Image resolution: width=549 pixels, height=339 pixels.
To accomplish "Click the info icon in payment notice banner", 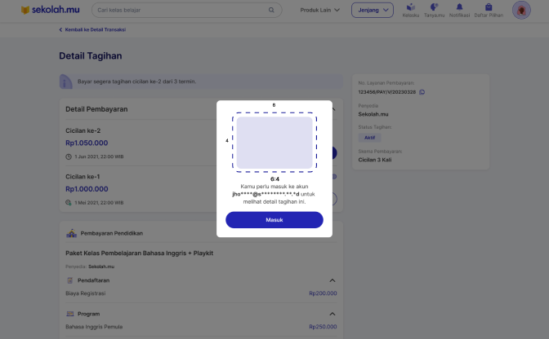I will tap(67, 81).
